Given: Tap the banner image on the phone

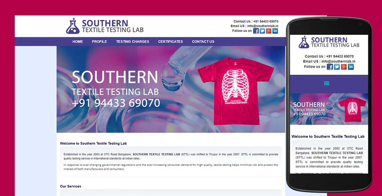Looking at the screenshot, I should pyautogui.click(x=329, y=109).
